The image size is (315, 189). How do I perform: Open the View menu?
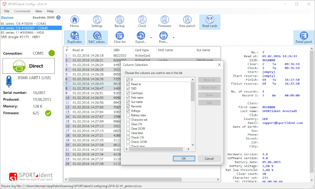point(39,11)
